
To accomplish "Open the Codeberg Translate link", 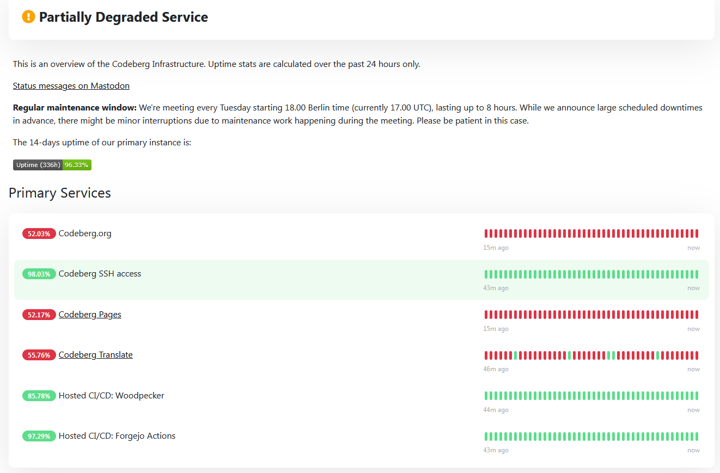I will (95, 355).
